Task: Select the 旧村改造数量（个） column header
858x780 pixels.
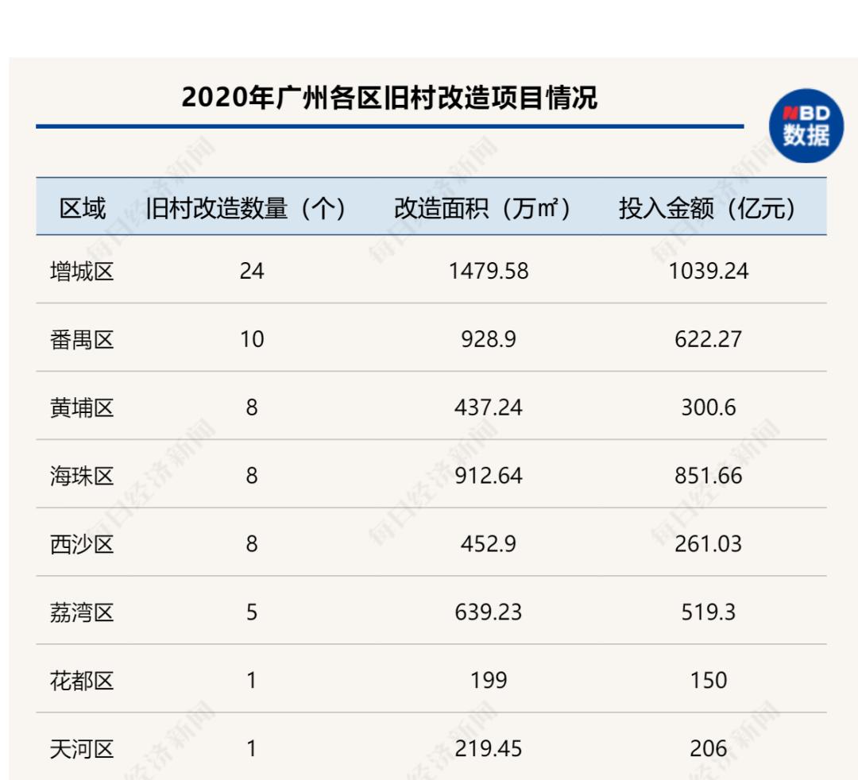Action: (x=245, y=208)
